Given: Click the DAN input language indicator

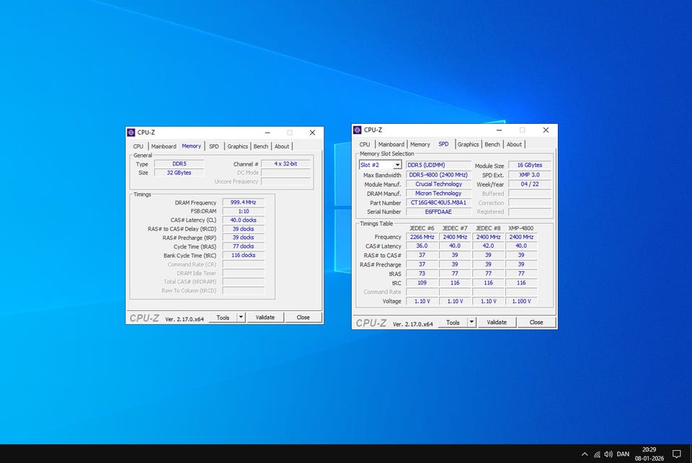Looking at the screenshot, I should (x=623, y=454).
